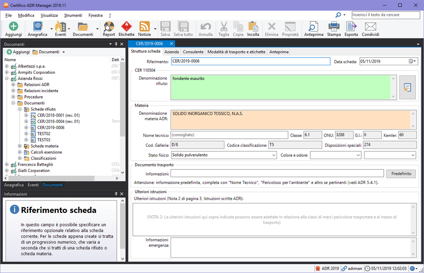Collapse the Schede rifiuto folder
This screenshot has width=424, height=273.
pyautogui.click(x=20, y=109)
